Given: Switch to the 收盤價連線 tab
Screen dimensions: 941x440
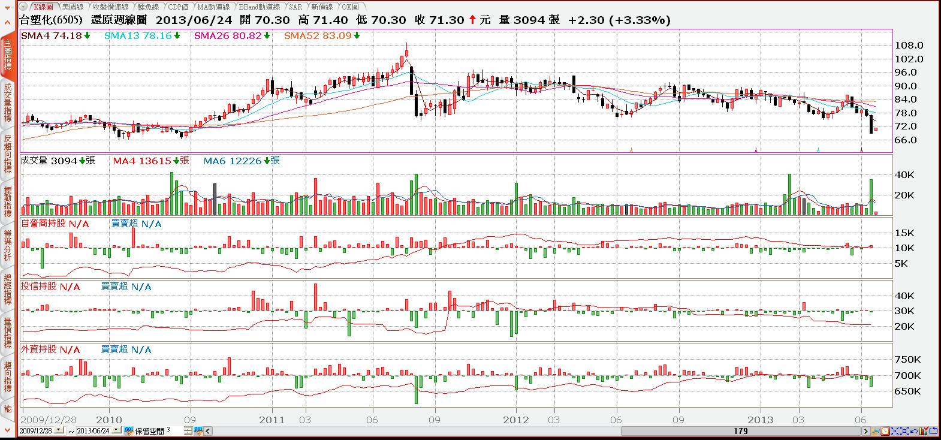Looking at the screenshot, I should (110, 7).
